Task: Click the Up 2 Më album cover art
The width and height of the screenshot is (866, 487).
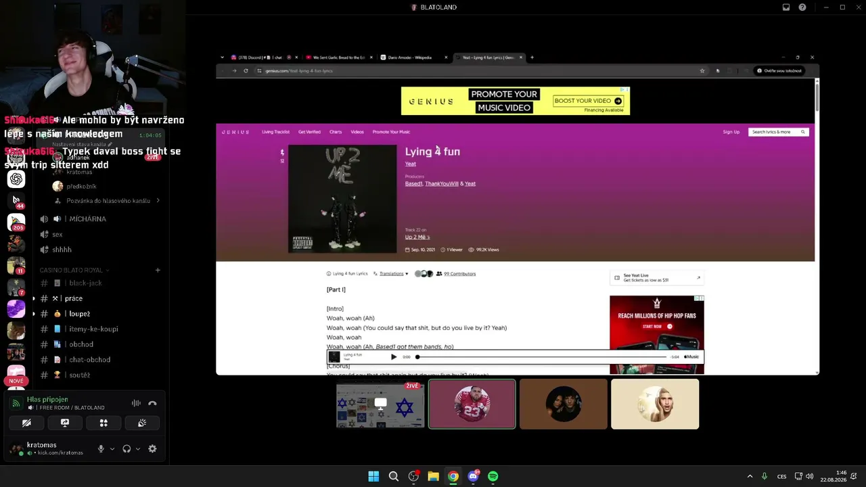Action: click(x=342, y=199)
